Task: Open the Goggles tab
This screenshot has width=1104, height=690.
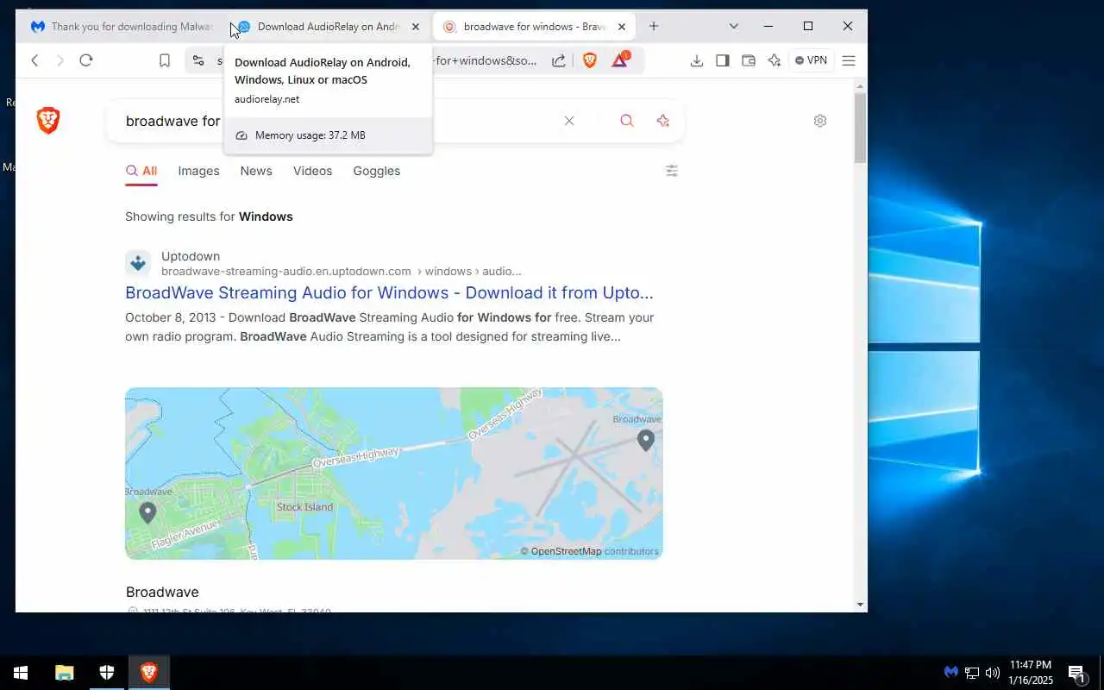Action: (377, 171)
